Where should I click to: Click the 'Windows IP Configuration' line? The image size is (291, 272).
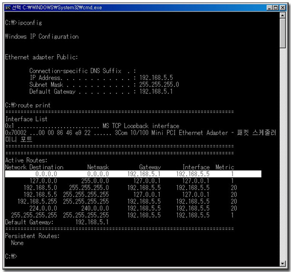[42, 36]
